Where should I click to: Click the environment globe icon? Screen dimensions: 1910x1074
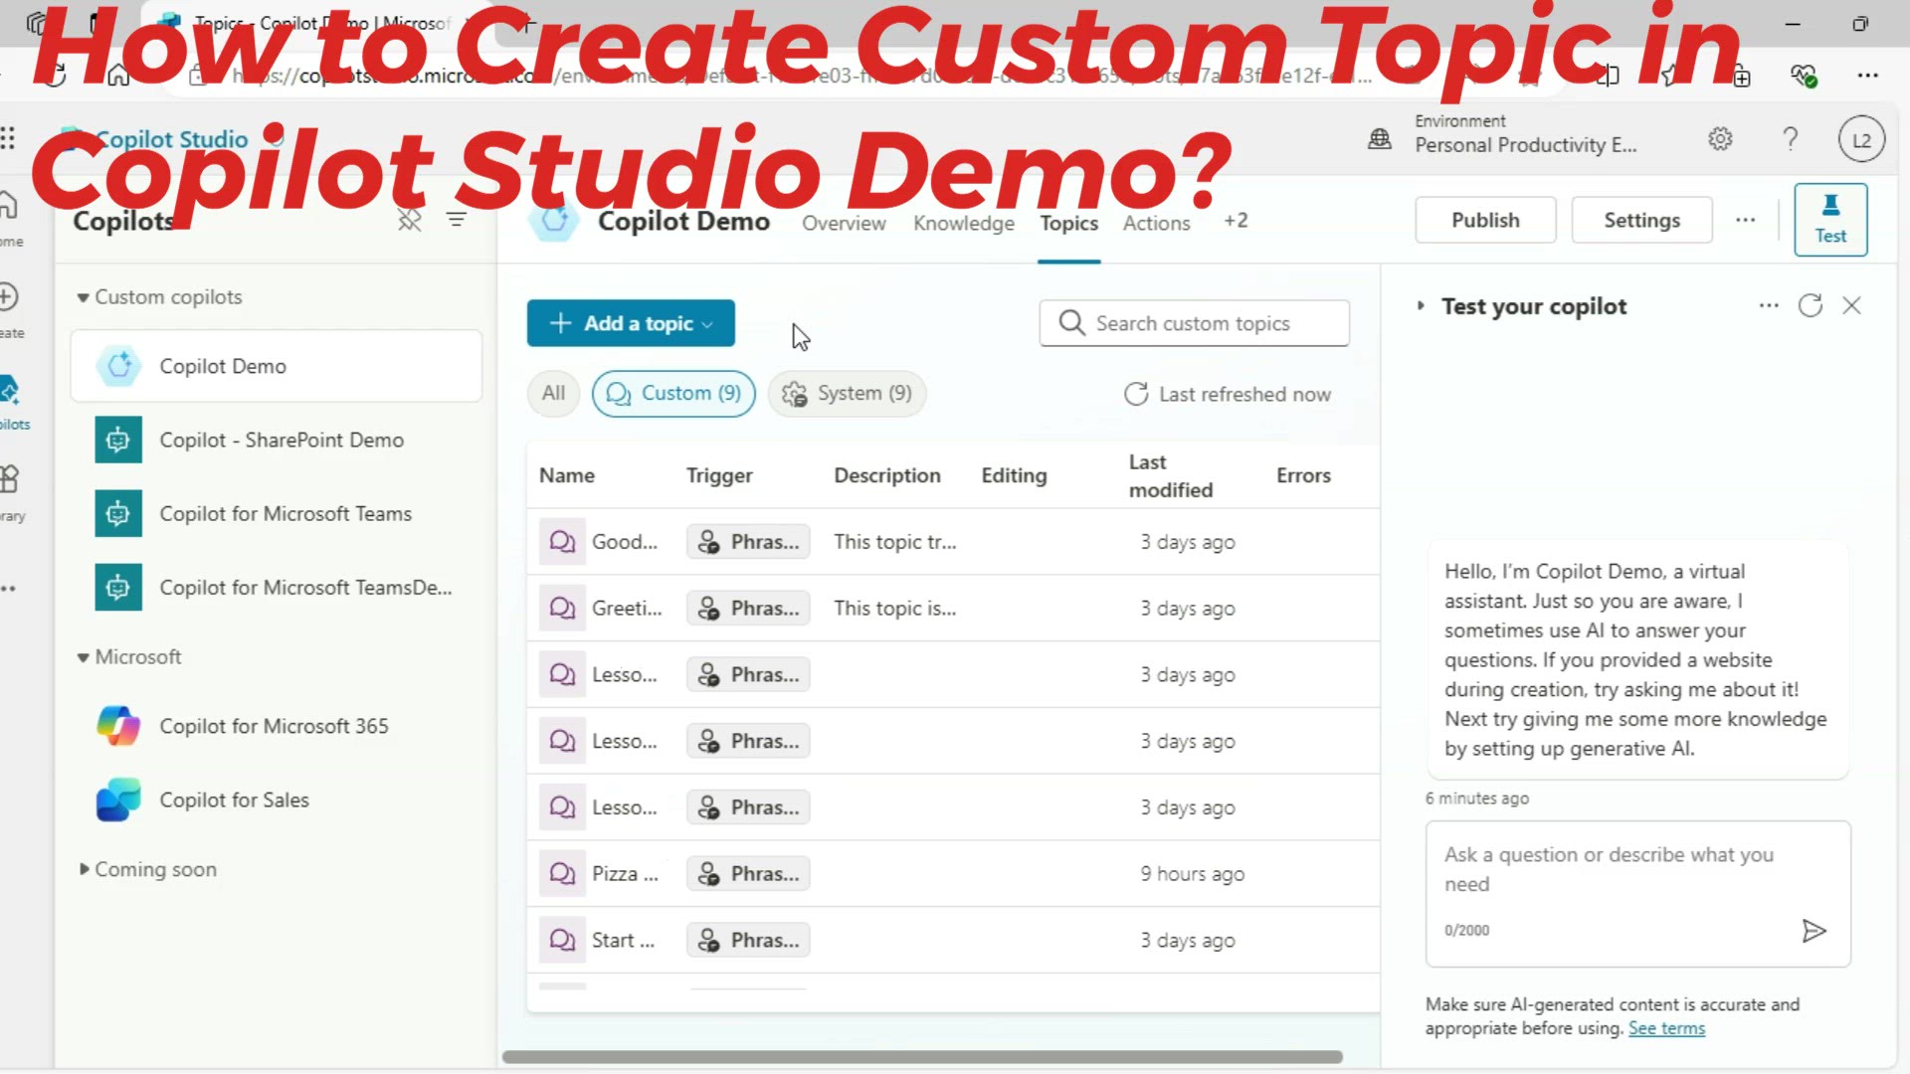click(1380, 139)
